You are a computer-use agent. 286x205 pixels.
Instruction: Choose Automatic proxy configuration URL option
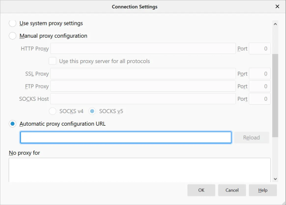click(13, 124)
